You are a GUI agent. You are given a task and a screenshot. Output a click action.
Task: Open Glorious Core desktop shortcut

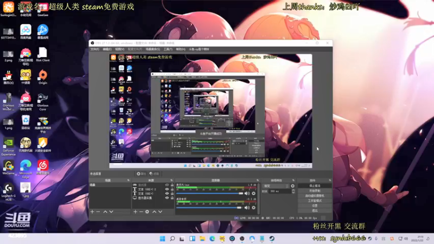[43, 101]
